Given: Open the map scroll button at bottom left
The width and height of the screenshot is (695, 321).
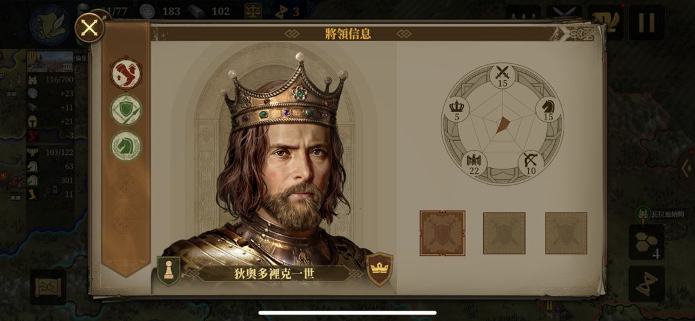Looking at the screenshot, I should pyautogui.click(x=48, y=287).
